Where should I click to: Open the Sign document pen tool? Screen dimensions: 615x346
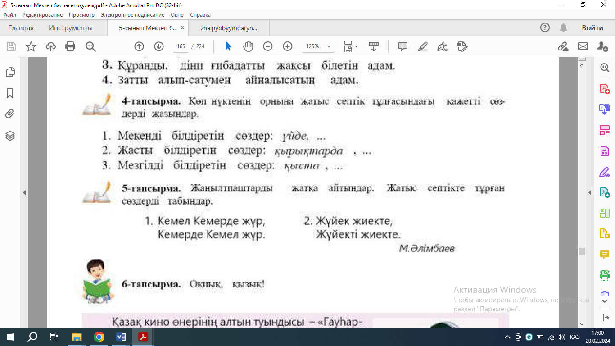tap(443, 46)
